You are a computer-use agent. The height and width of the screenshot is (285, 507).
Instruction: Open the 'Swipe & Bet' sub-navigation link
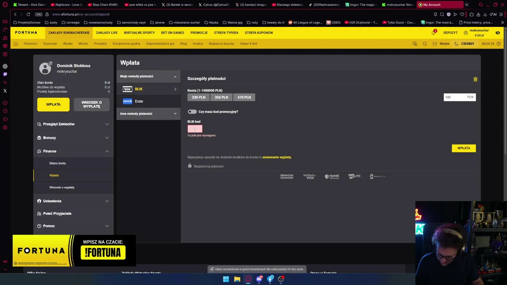click(248, 44)
